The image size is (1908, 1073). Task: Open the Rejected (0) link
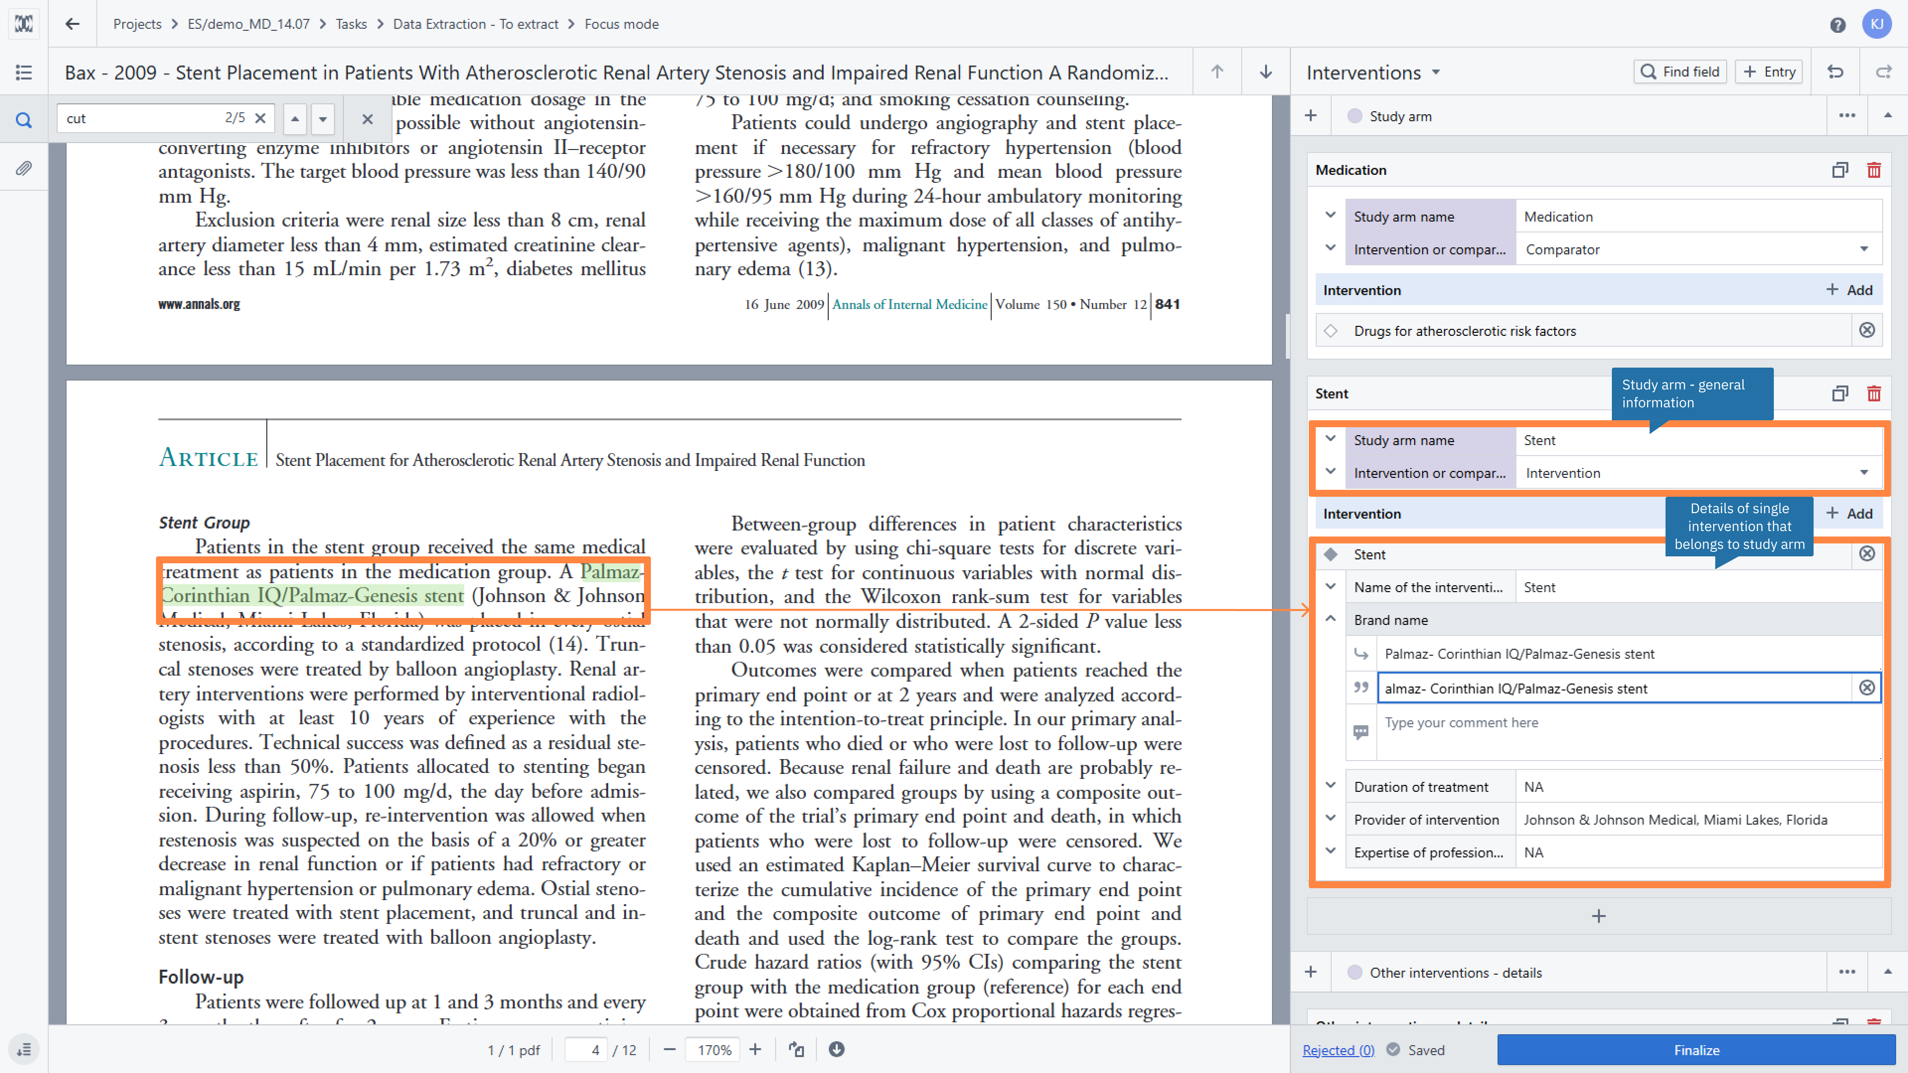point(1339,1050)
